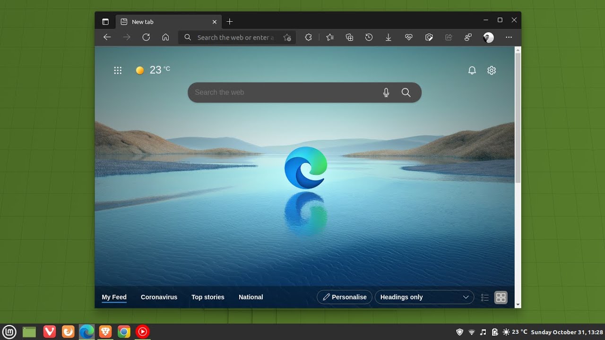Add this page to favourites
Viewport: 605px width, 340px height.
coord(287,38)
